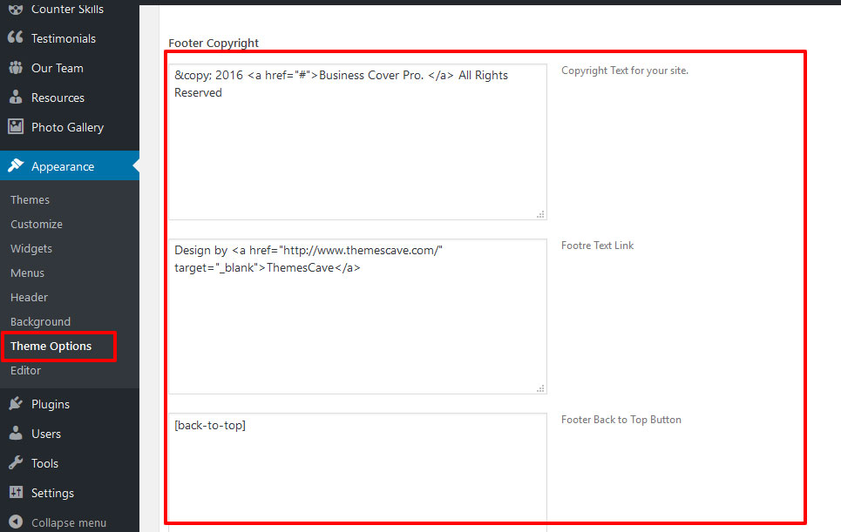Image resolution: width=841 pixels, height=532 pixels.
Task: Select Theme Options submenu
Action: 51,346
